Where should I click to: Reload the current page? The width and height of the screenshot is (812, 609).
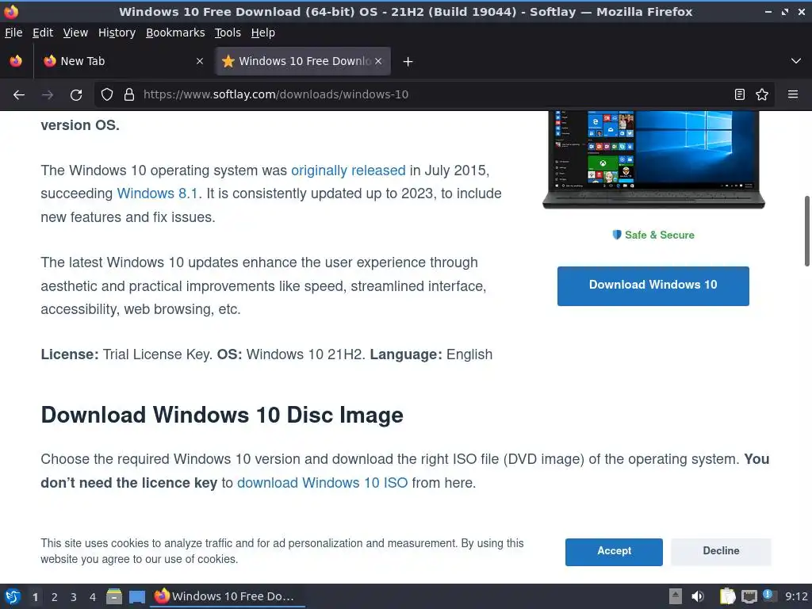76,95
